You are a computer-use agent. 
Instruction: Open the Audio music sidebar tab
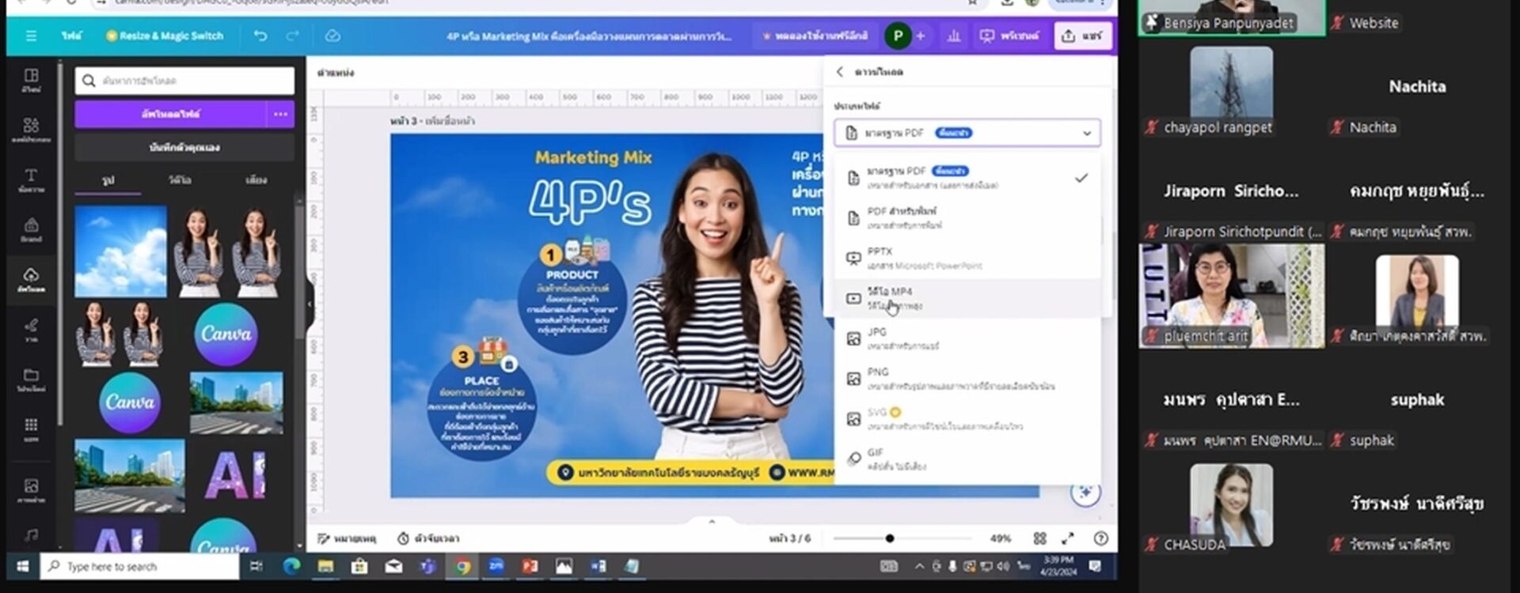[x=31, y=536]
